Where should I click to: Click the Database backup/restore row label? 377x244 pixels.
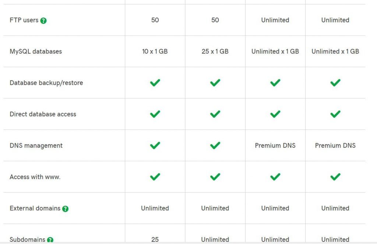coord(46,83)
